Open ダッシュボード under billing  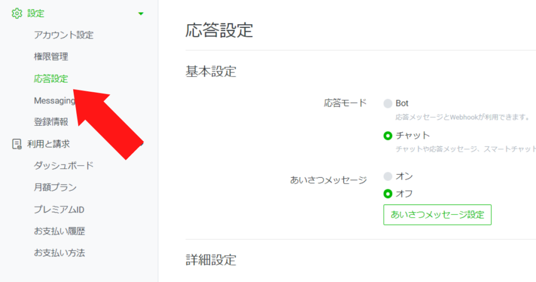(63, 166)
